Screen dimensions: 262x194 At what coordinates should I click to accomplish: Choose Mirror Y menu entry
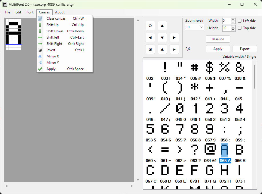(x=65, y=63)
